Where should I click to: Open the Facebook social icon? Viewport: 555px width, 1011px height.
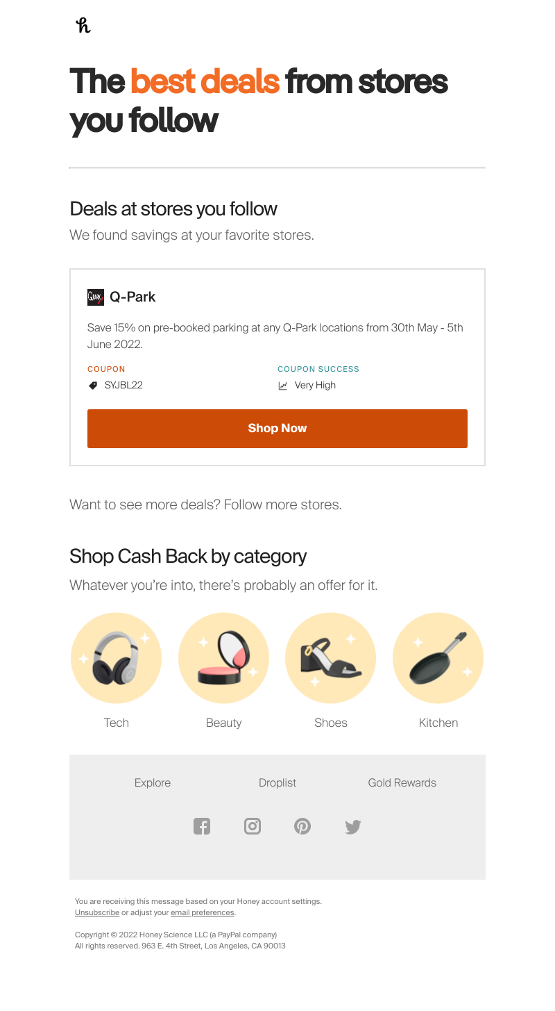click(202, 826)
